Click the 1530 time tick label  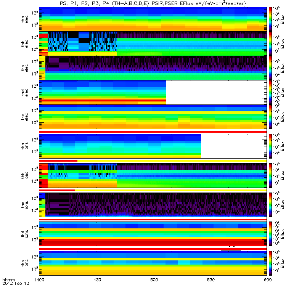(210, 280)
